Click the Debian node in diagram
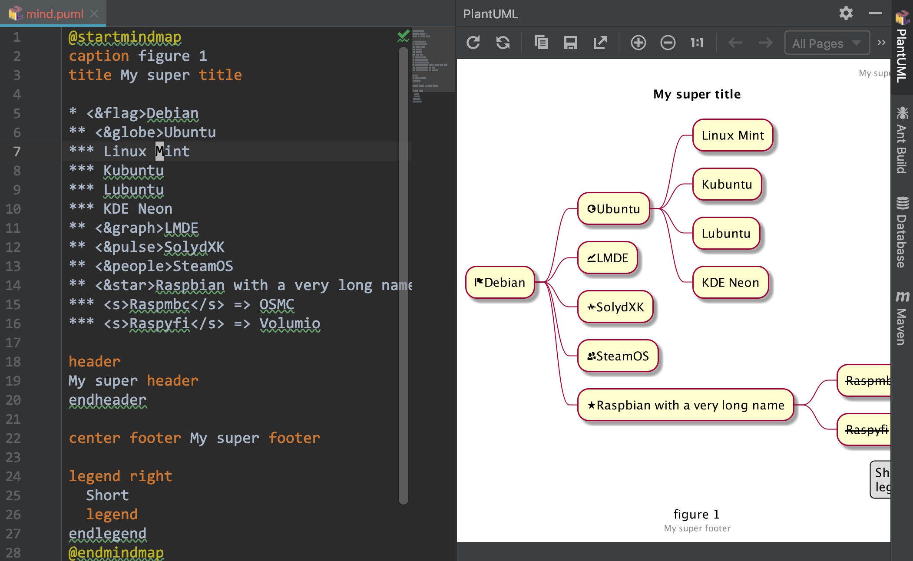913x561 pixels. pyautogui.click(x=500, y=282)
